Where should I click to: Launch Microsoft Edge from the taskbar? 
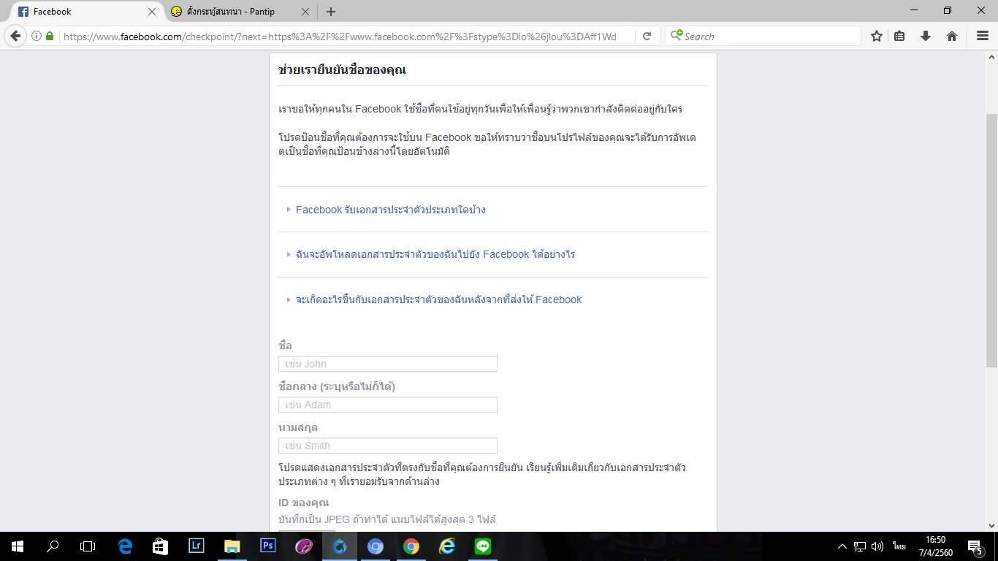125,546
